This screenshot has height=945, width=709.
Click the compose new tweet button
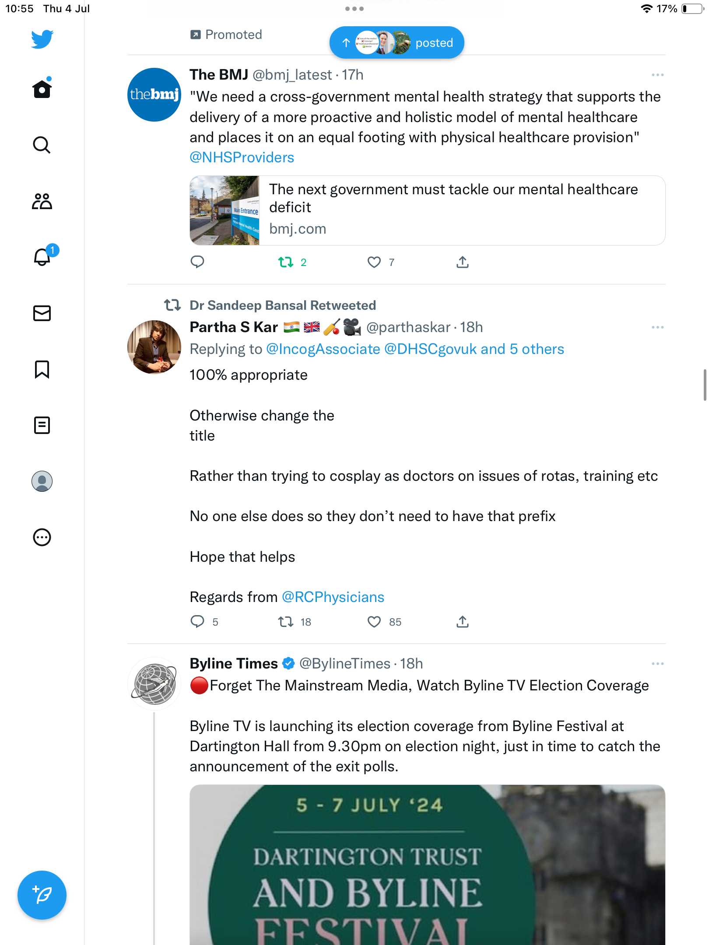click(42, 895)
